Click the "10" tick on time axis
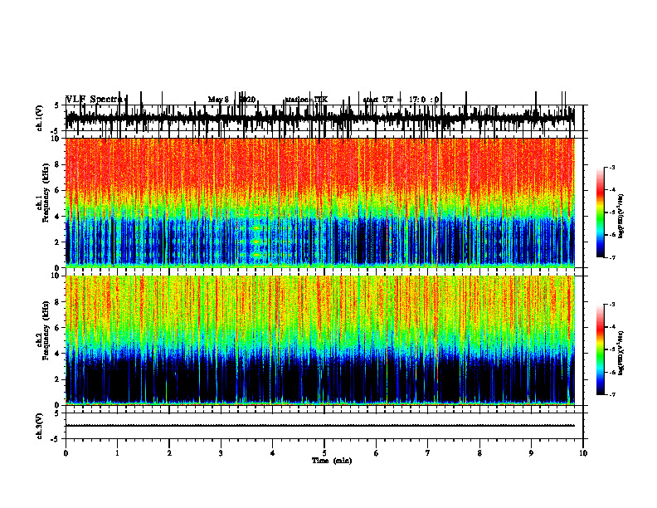This screenshot has width=657, height=508. pos(583,453)
